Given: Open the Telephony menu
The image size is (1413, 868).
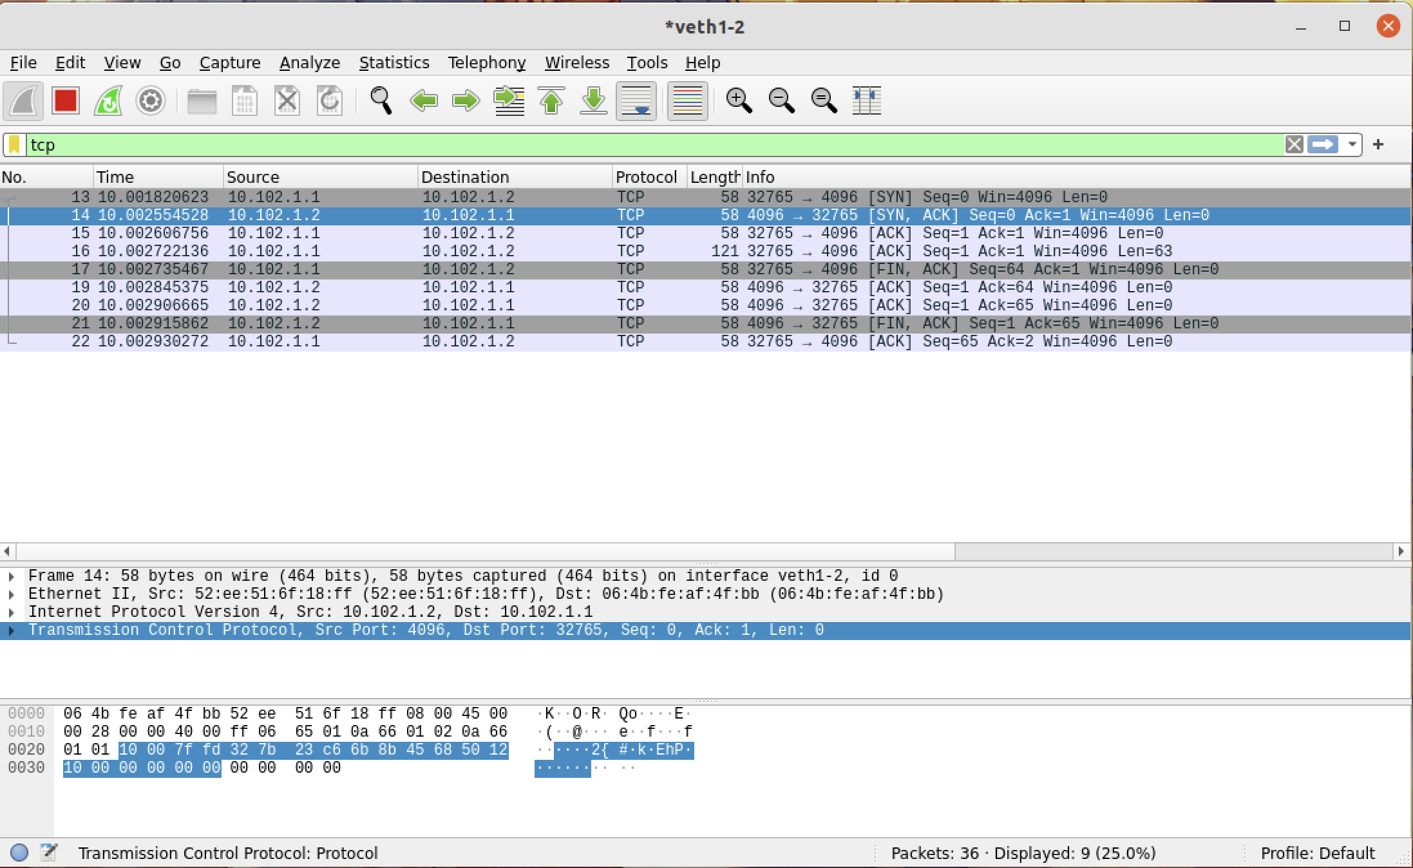Looking at the screenshot, I should click(487, 62).
